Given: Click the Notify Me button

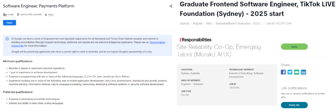Looking at the screenshot, I should (x=294, y=105).
